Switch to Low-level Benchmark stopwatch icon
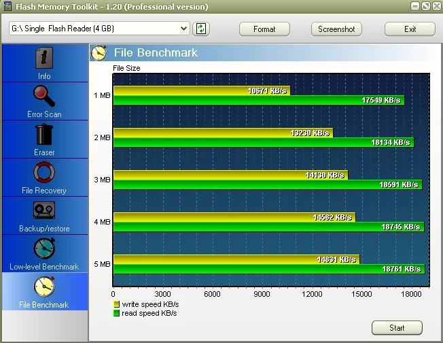The width and height of the screenshot is (443, 343). click(44, 248)
